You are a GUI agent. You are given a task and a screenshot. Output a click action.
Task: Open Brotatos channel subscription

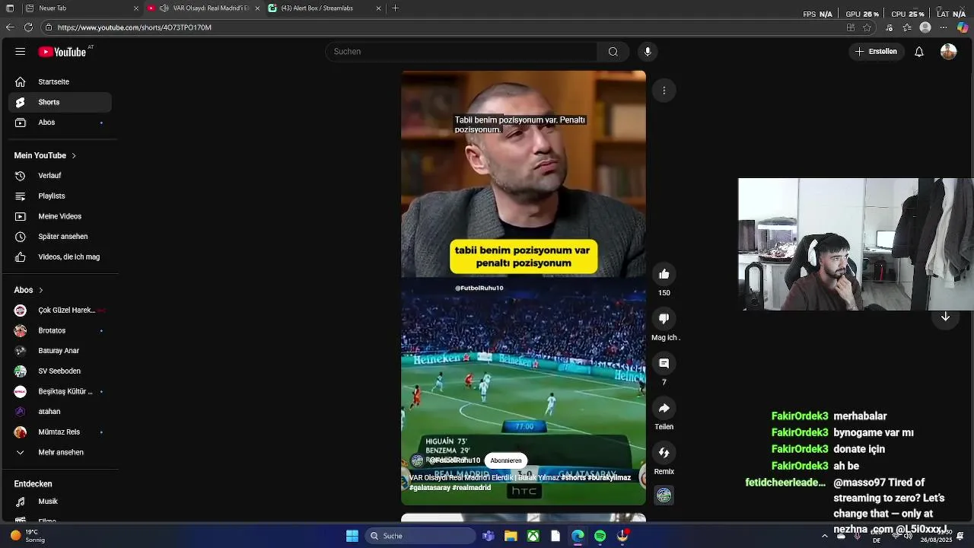click(60, 331)
